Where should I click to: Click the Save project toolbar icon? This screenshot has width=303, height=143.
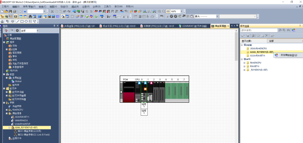pyautogui.click(x=10, y=11)
